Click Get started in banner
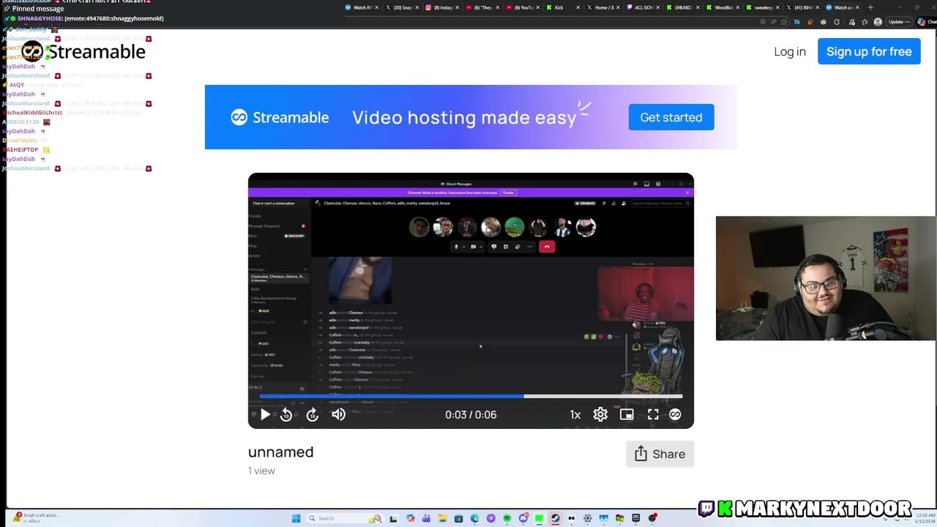The height and width of the screenshot is (527, 937). (x=671, y=117)
